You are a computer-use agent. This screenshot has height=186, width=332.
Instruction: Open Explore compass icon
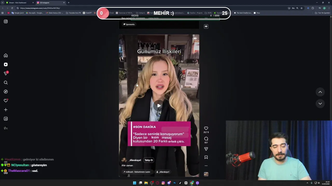point(6,92)
